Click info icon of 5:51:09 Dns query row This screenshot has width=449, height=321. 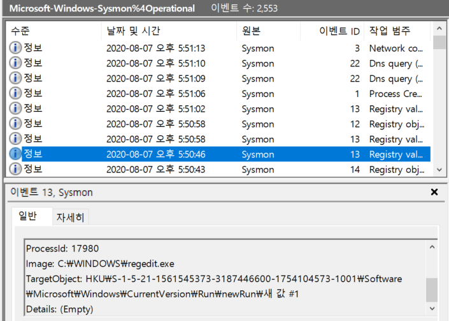[x=15, y=78]
